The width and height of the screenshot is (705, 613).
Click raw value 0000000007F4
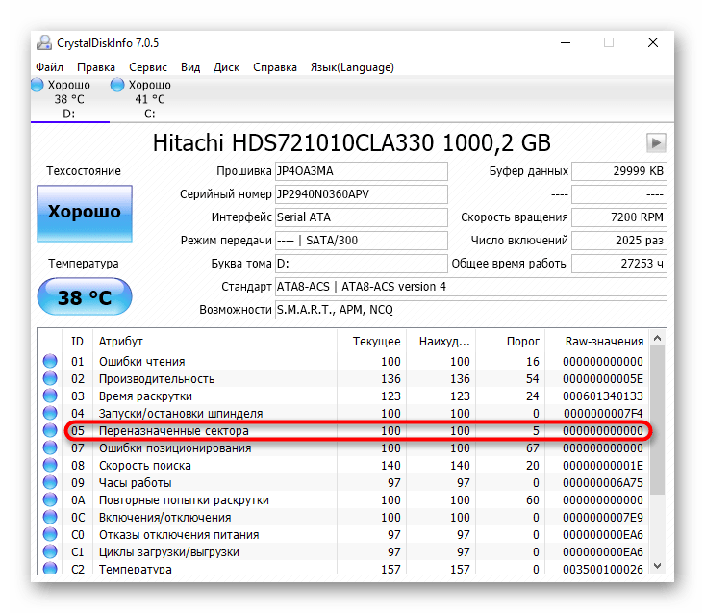point(603,414)
